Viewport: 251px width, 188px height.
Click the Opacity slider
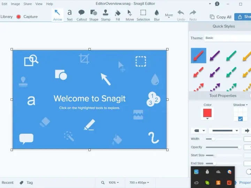point(223,147)
